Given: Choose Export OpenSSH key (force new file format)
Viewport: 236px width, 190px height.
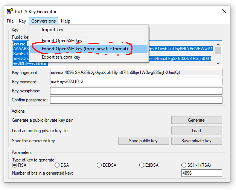Looking at the screenshot, I should 85,49.
